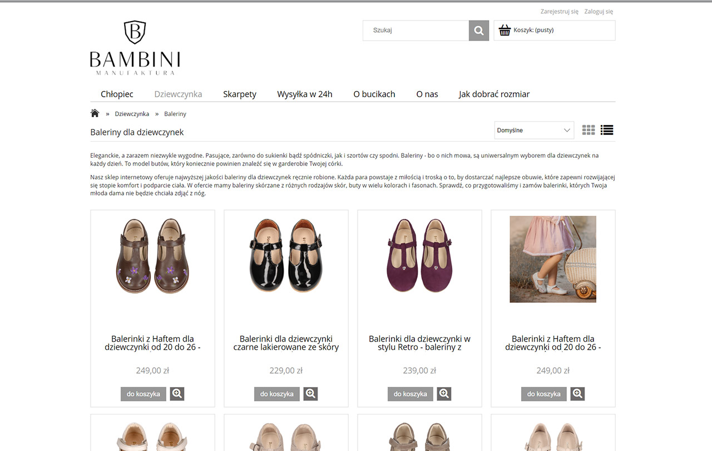Add brown embroidered ballerinas to basket

click(x=144, y=394)
